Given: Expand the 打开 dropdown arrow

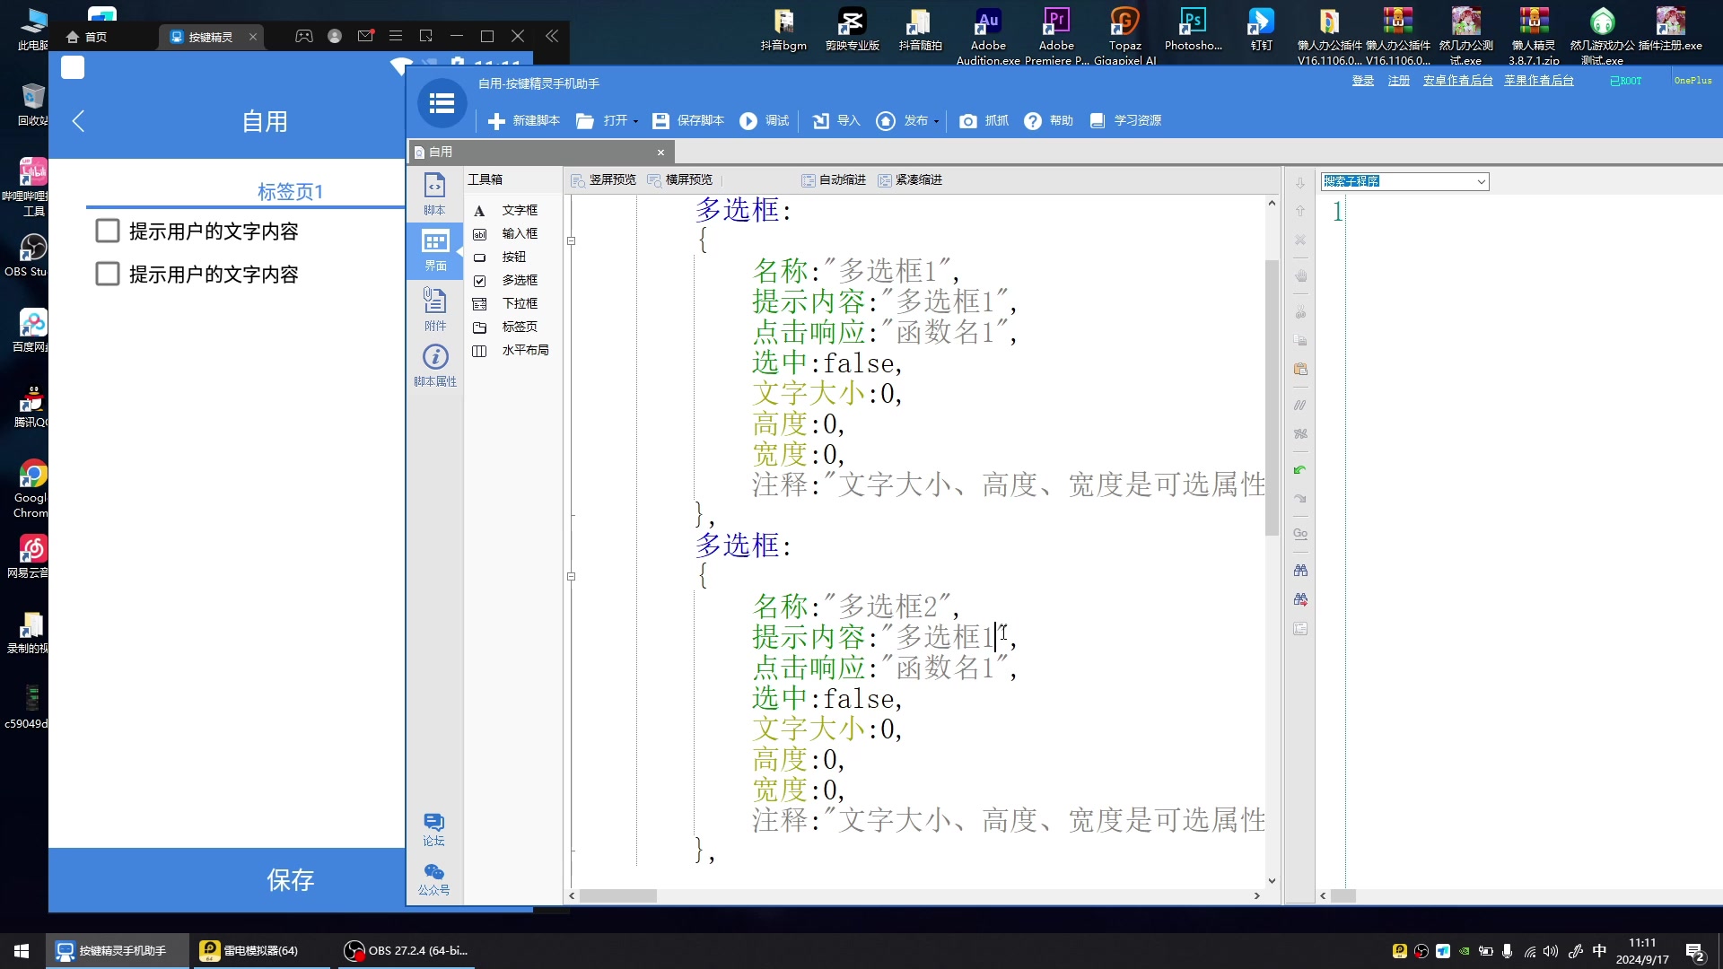Looking at the screenshot, I should coord(635,122).
